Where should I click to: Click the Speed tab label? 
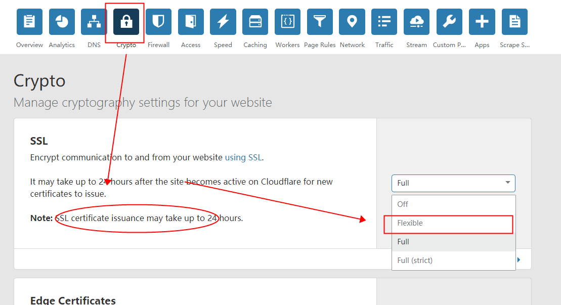tap(223, 45)
